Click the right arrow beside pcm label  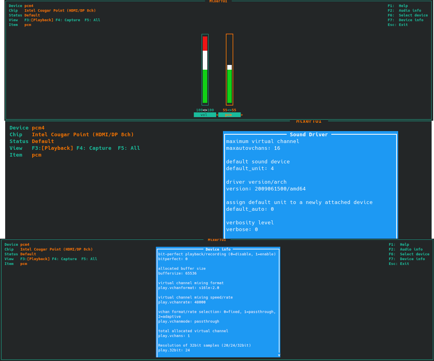242,115
